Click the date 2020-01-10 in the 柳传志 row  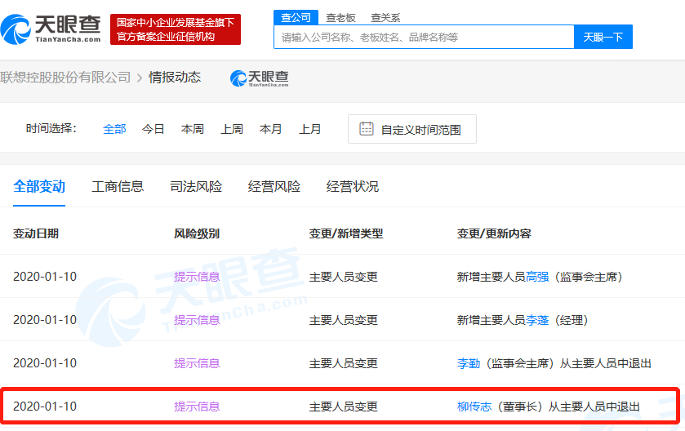45,407
